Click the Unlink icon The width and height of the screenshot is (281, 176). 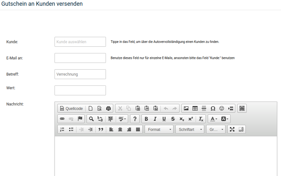(x=71, y=119)
